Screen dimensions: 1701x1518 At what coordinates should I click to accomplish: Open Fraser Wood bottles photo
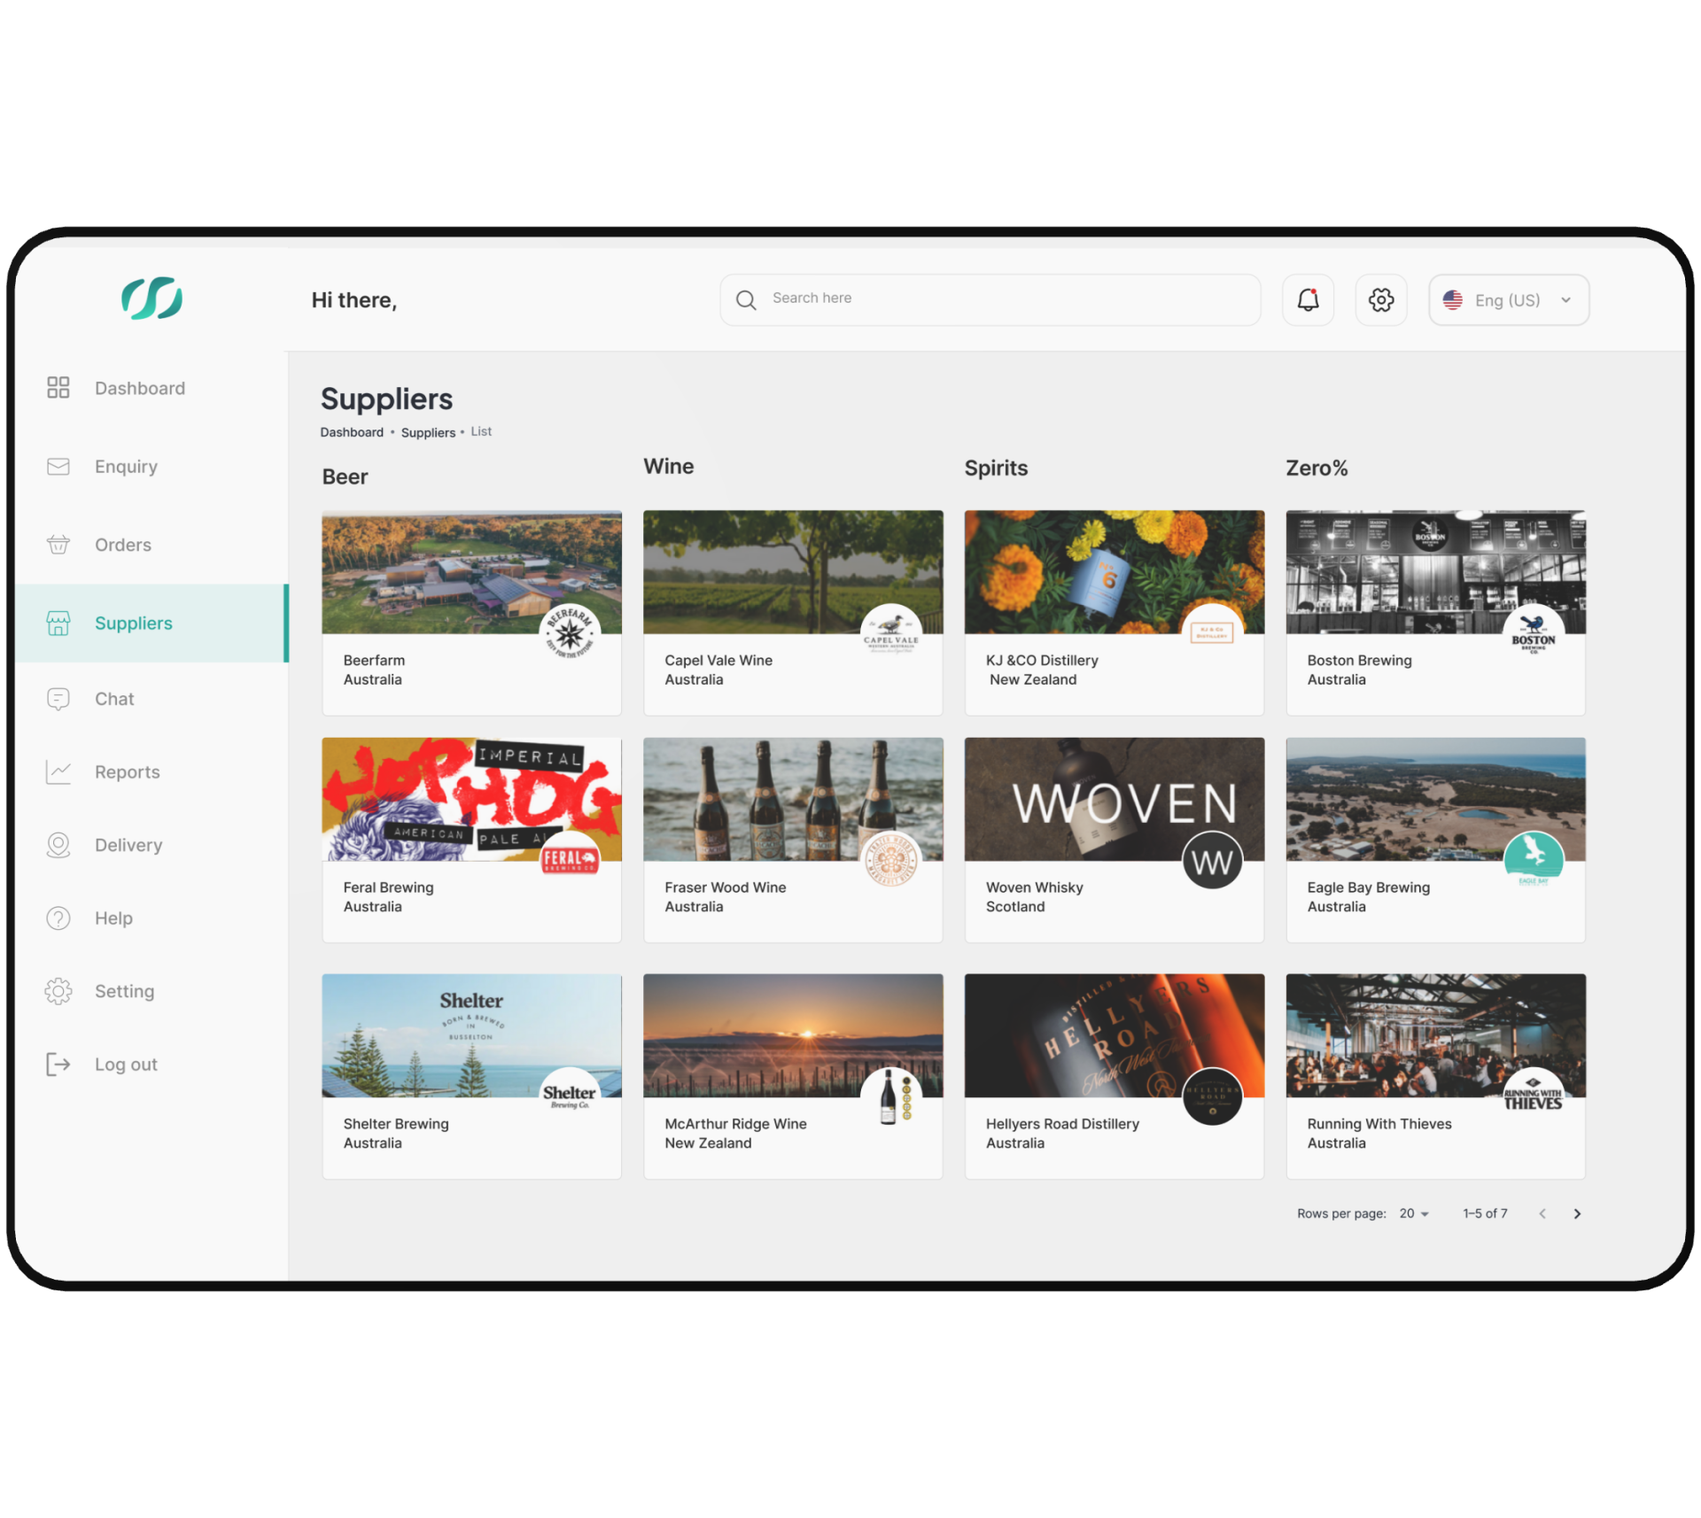(792, 799)
